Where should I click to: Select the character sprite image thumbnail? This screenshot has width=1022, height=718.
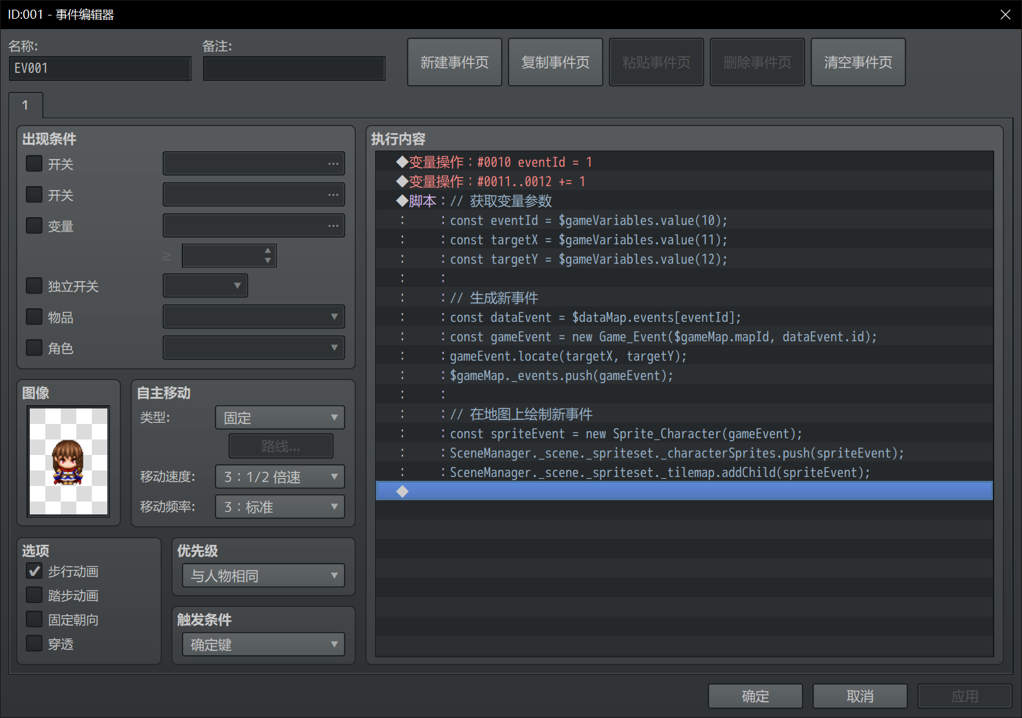(69, 461)
